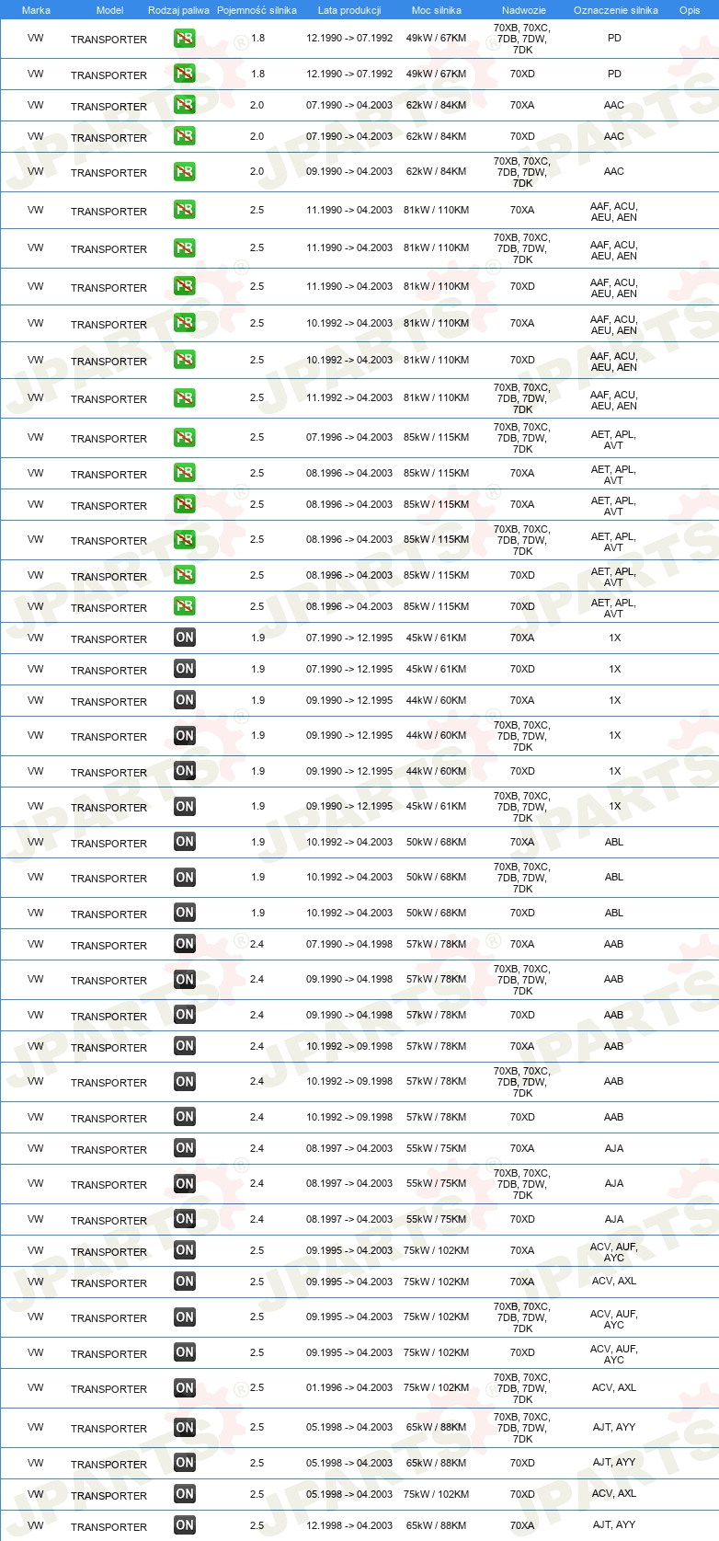Screen dimensions: 719x1541
Task: Click diesel ON icon in AJA 70XA row
Action: (x=185, y=1148)
